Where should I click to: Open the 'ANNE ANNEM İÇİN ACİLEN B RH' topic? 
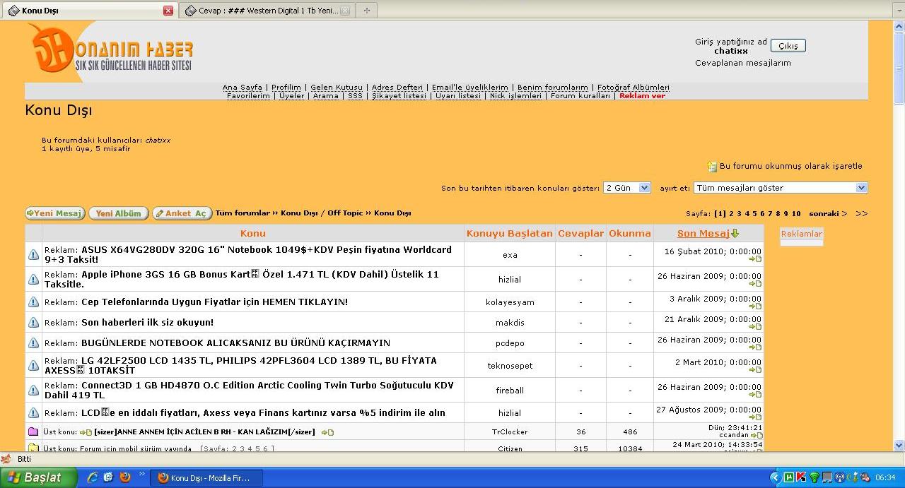[205, 432]
